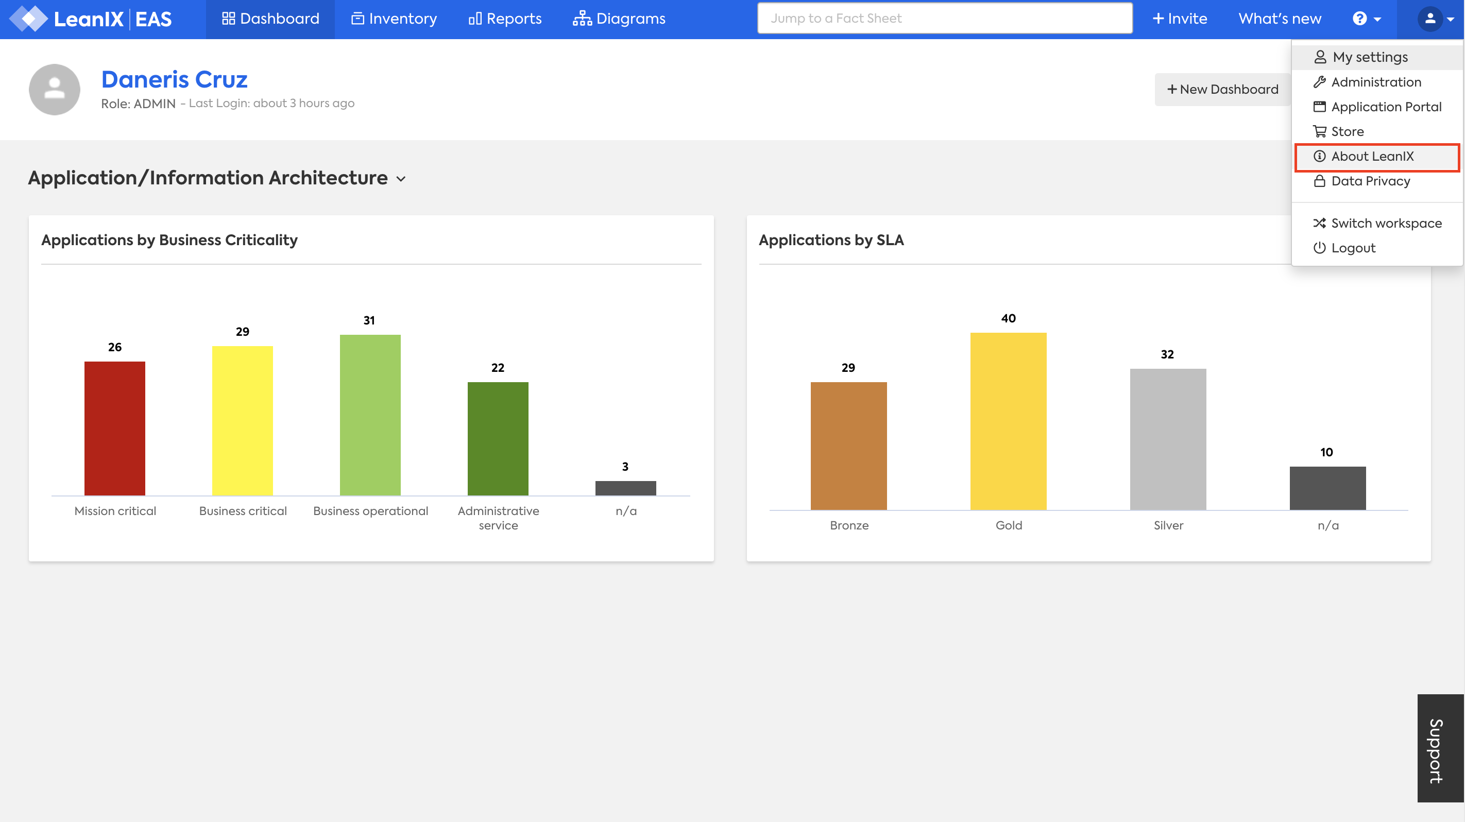1465x822 pixels.
Task: Click the Application Portal window icon
Action: [1319, 107]
